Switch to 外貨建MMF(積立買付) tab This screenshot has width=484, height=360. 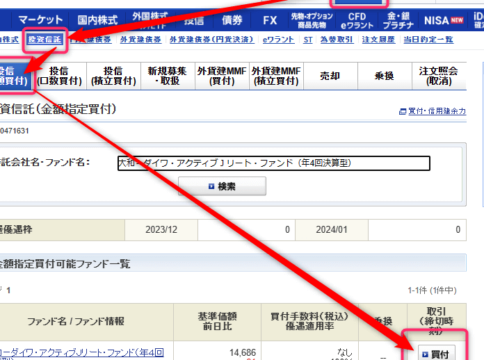[x=276, y=76]
